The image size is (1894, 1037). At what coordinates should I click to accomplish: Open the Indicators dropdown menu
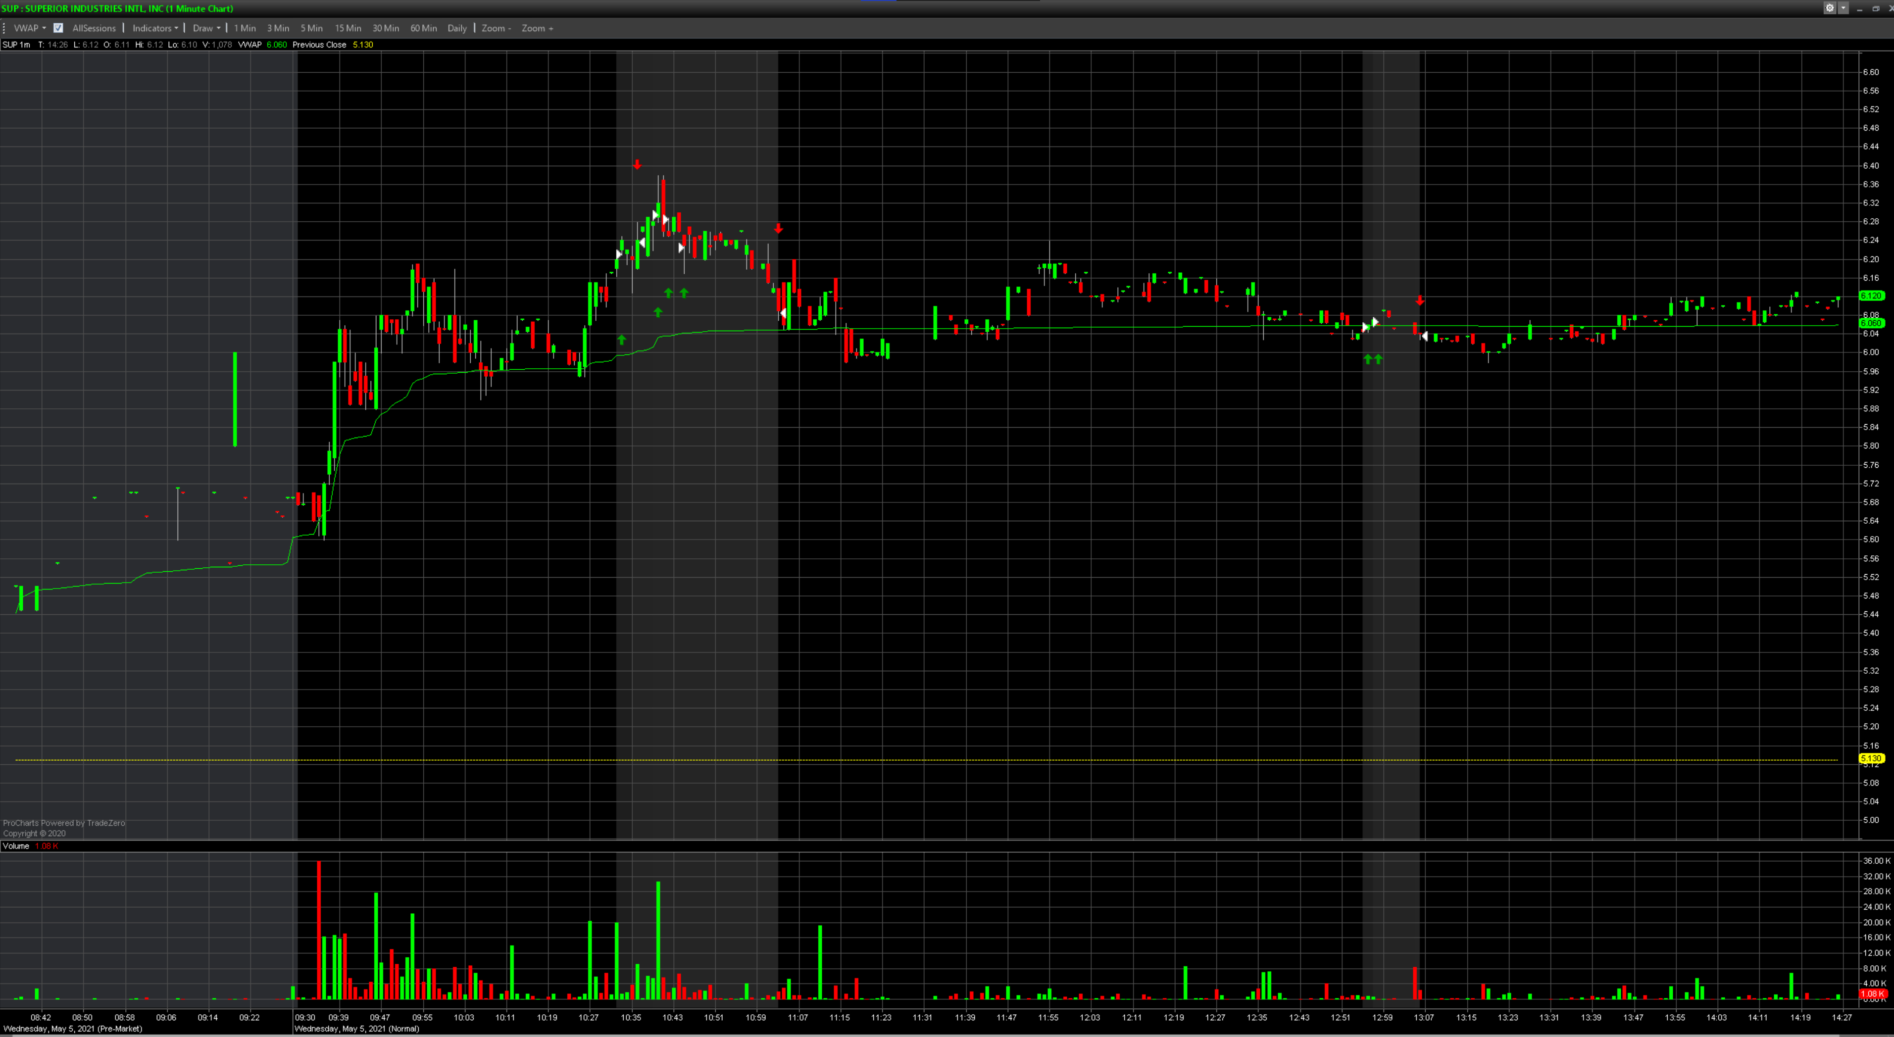click(154, 28)
